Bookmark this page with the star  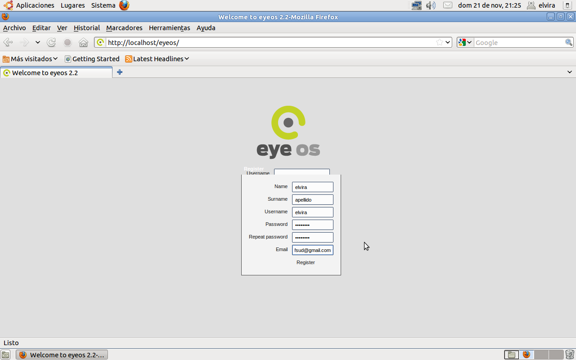[x=440, y=42]
